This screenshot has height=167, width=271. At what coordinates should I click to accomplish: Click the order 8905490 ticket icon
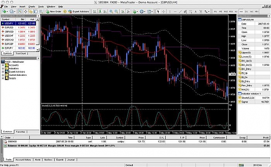(x=5, y=141)
